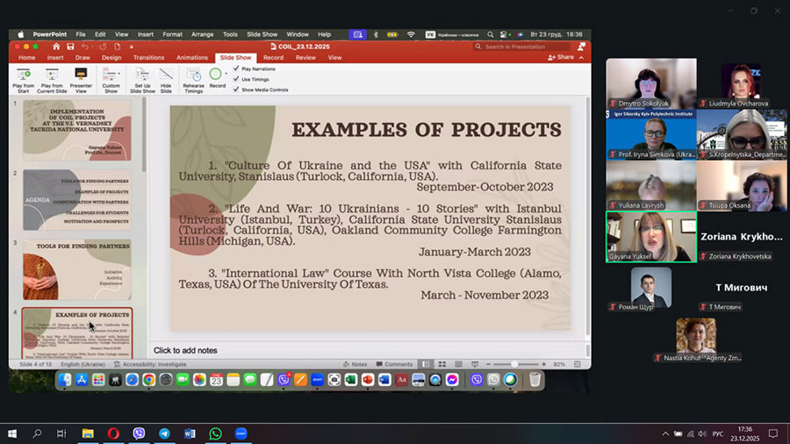Switch to the Design tab
790x444 pixels.
click(111, 57)
